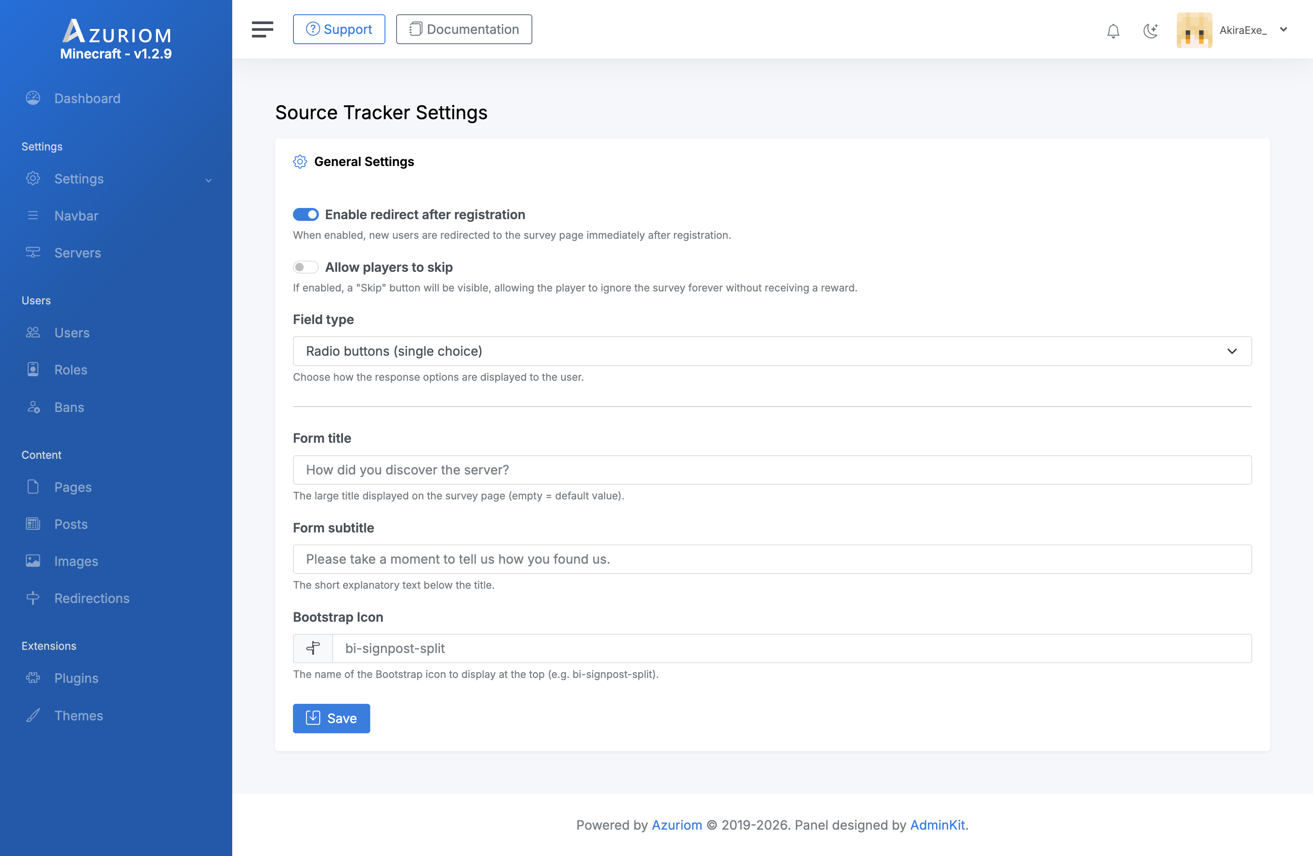The image size is (1313, 856).
Task: Go to Roles in sidebar
Action: tap(71, 370)
